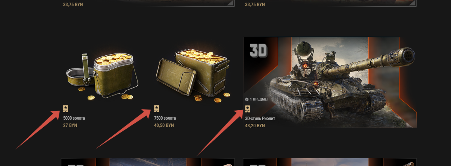The width and height of the screenshot is (451, 166).
Task: Click the 27 BYN price
Action: 70,125
